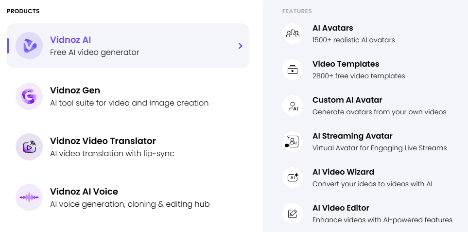Click '1500+ realistic AI avatars' text
Image resolution: width=468 pixels, height=232 pixels.
point(354,40)
